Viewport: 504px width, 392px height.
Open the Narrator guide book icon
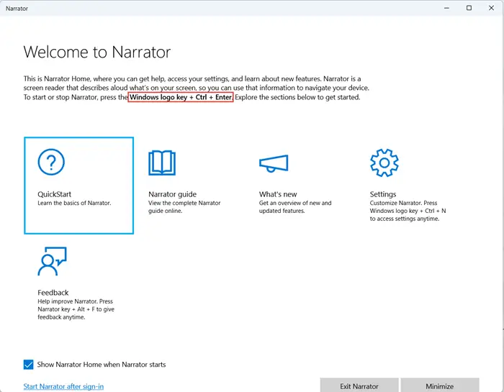pos(162,163)
